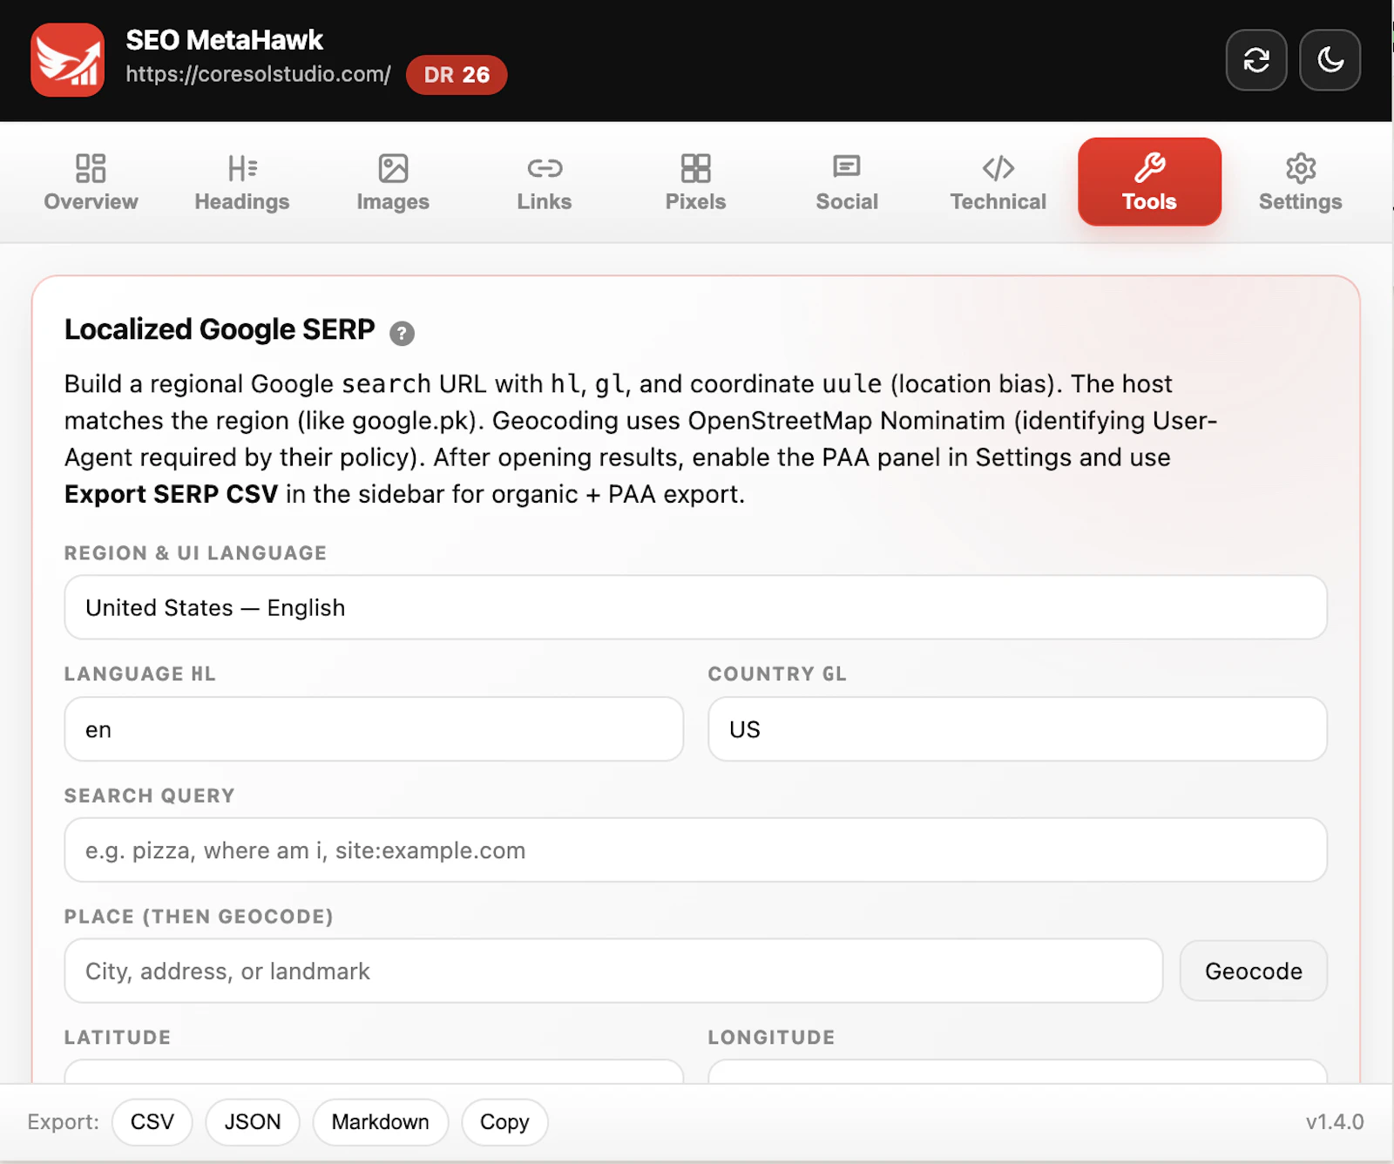
Task: Click the Longitude label
Action: click(x=771, y=1037)
